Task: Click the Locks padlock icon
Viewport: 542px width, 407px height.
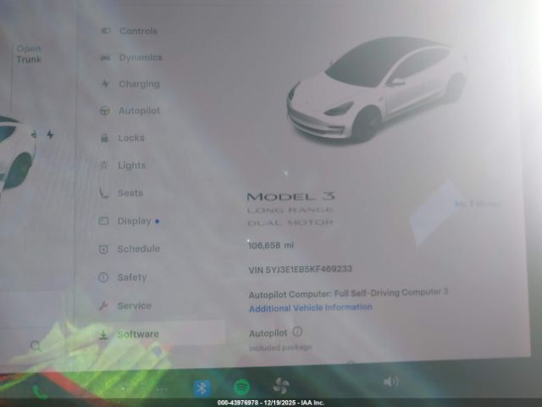Action: coord(104,138)
